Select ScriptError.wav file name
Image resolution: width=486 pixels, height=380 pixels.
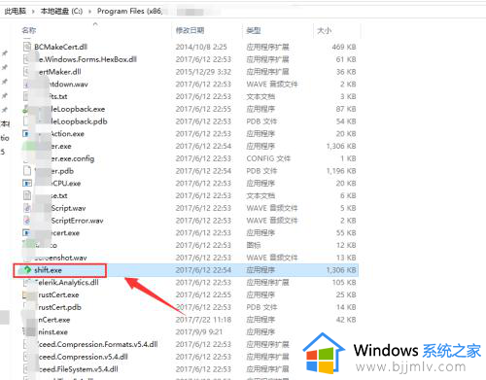click(77, 221)
